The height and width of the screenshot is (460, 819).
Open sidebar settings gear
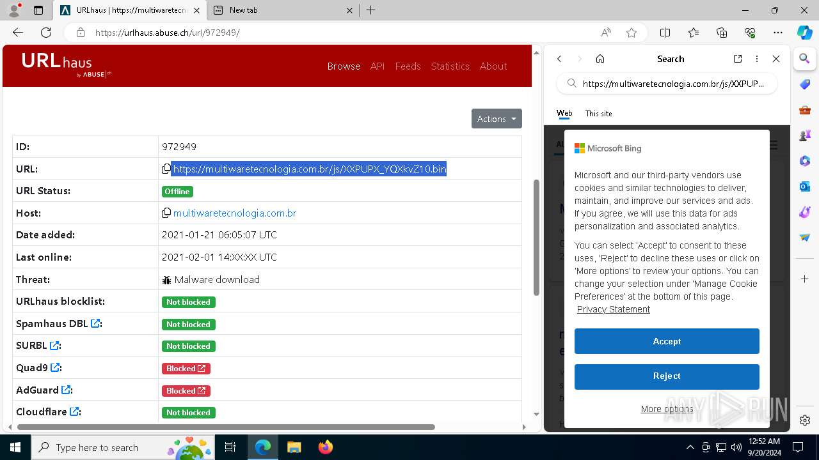pos(805,420)
